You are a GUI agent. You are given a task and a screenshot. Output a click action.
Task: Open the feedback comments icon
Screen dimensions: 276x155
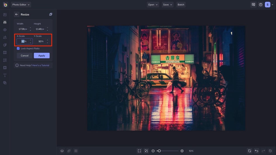point(253,5)
